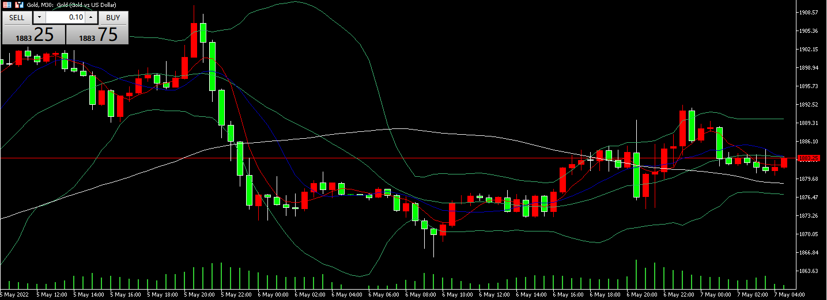The width and height of the screenshot is (827, 300).
Task: Select the 5 May 2022 date label
Action: [14, 295]
